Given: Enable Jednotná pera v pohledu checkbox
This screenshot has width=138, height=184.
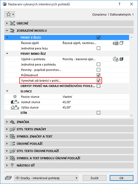Looking at the screenshot, I should [x=98, y=64].
